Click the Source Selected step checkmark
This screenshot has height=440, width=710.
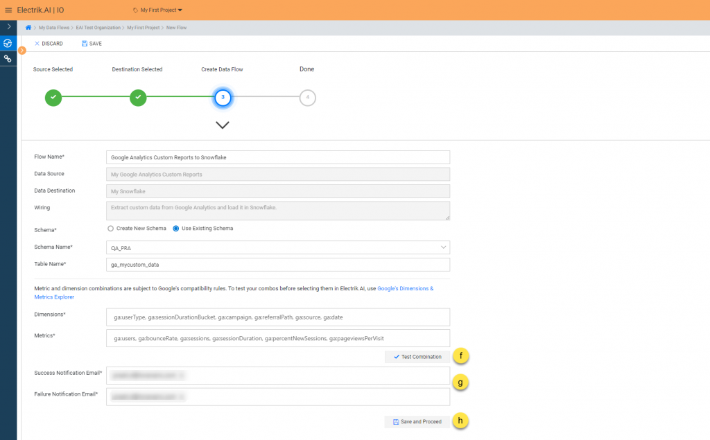[53, 98]
